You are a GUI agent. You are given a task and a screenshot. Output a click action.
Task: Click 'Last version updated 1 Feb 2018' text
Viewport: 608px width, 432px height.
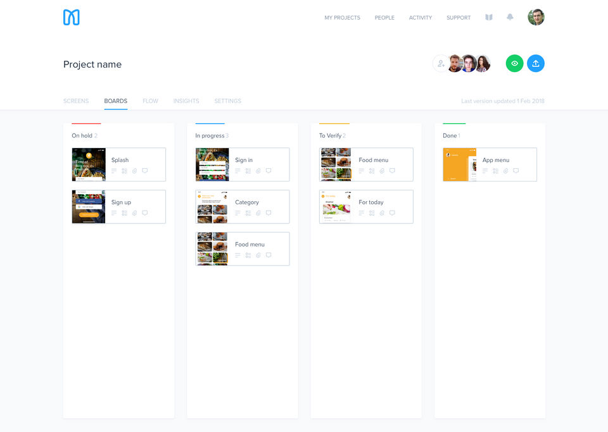[x=502, y=101]
